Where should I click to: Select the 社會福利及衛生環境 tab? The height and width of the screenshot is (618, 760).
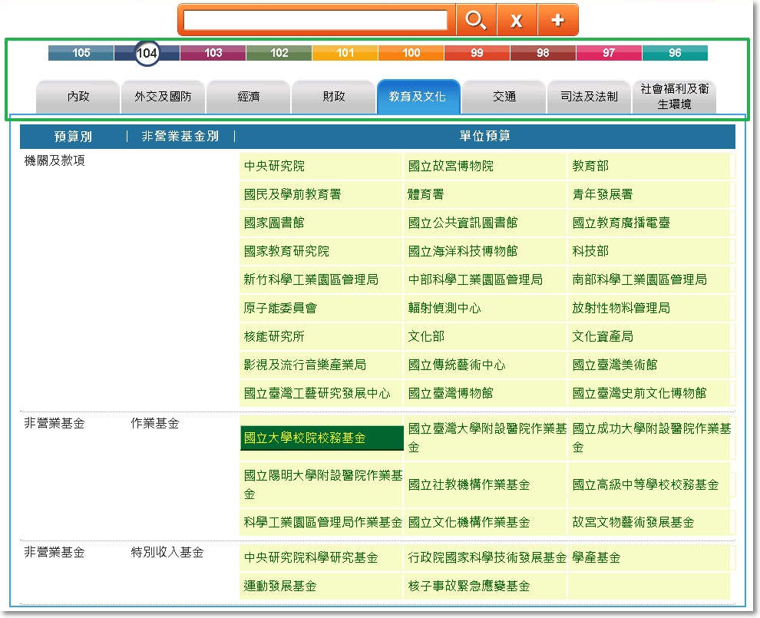674,97
